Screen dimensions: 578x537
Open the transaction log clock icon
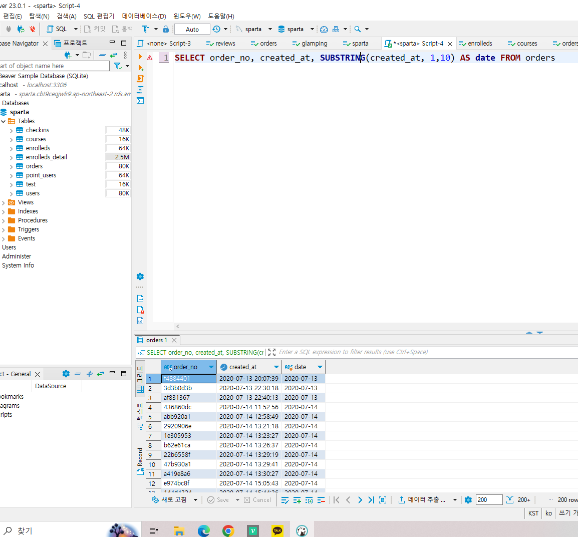(x=216, y=29)
